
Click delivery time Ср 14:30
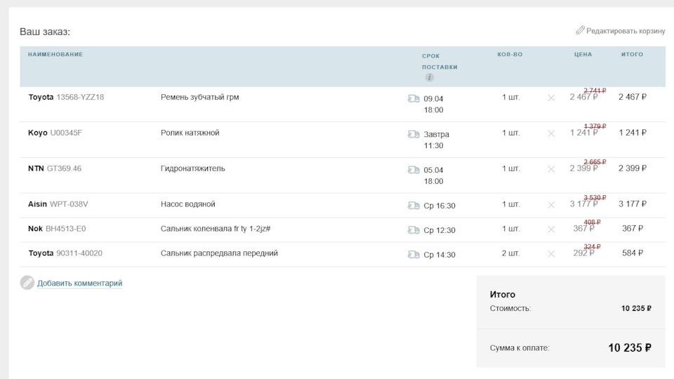440,255
